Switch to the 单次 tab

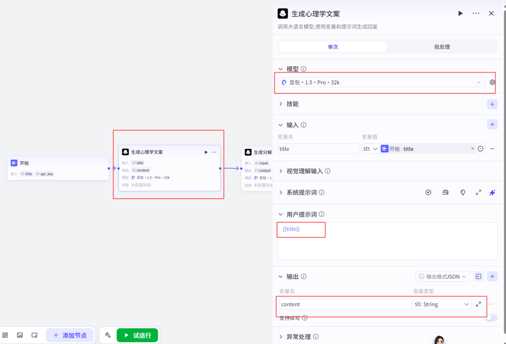[x=333, y=47]
